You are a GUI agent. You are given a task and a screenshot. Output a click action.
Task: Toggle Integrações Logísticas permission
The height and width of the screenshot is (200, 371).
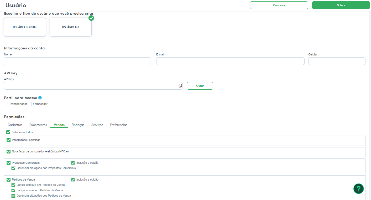coord(8,140)
